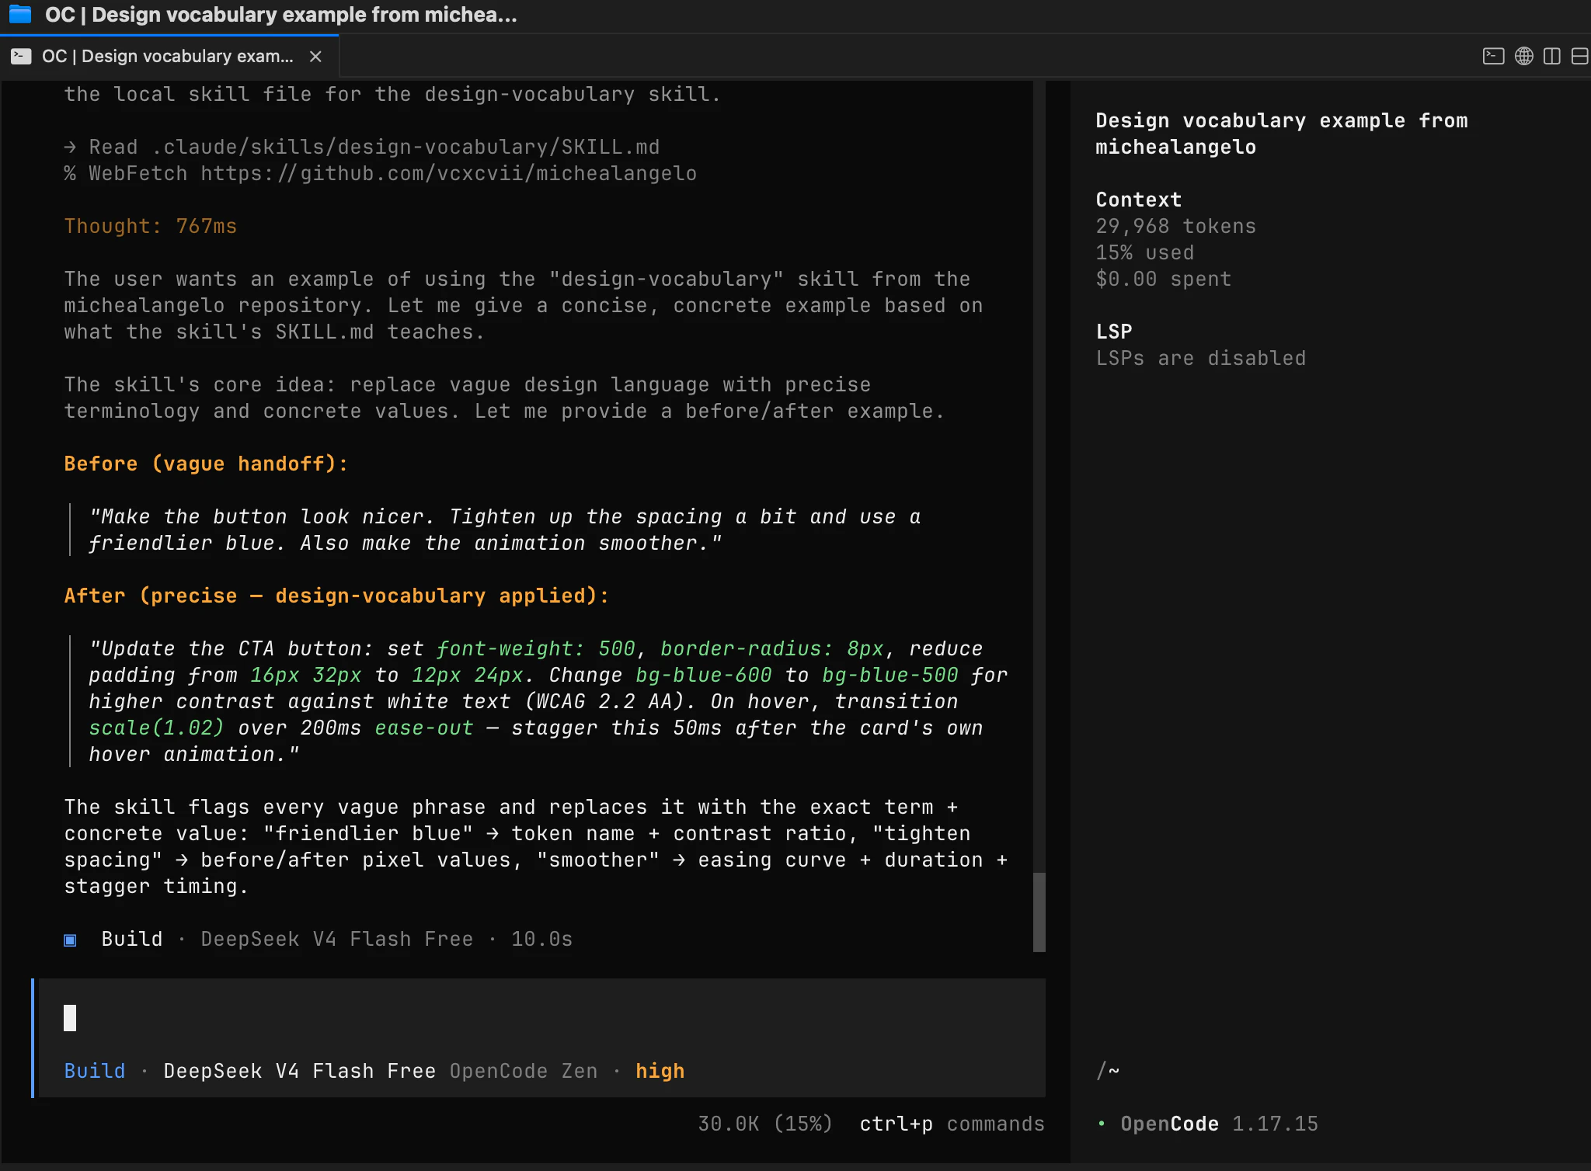Click the 'OpenCode Zen' provider label
The height and width of the screenshot is (1171, 1591).
pyautogui.click(x=524, y=1071)
